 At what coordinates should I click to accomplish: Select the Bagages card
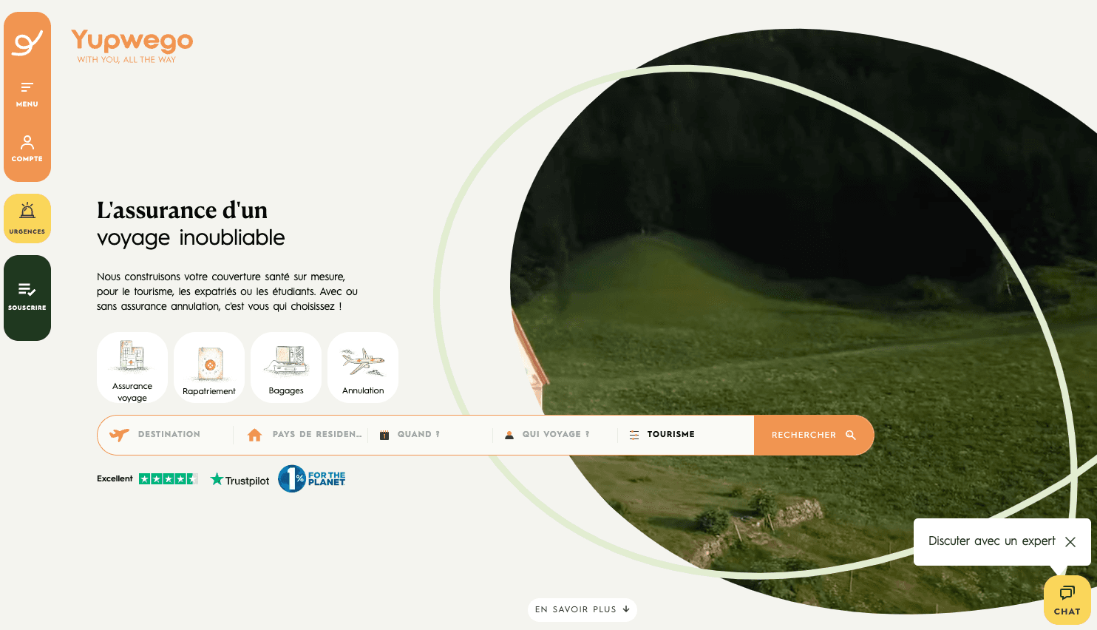point(286,367)
